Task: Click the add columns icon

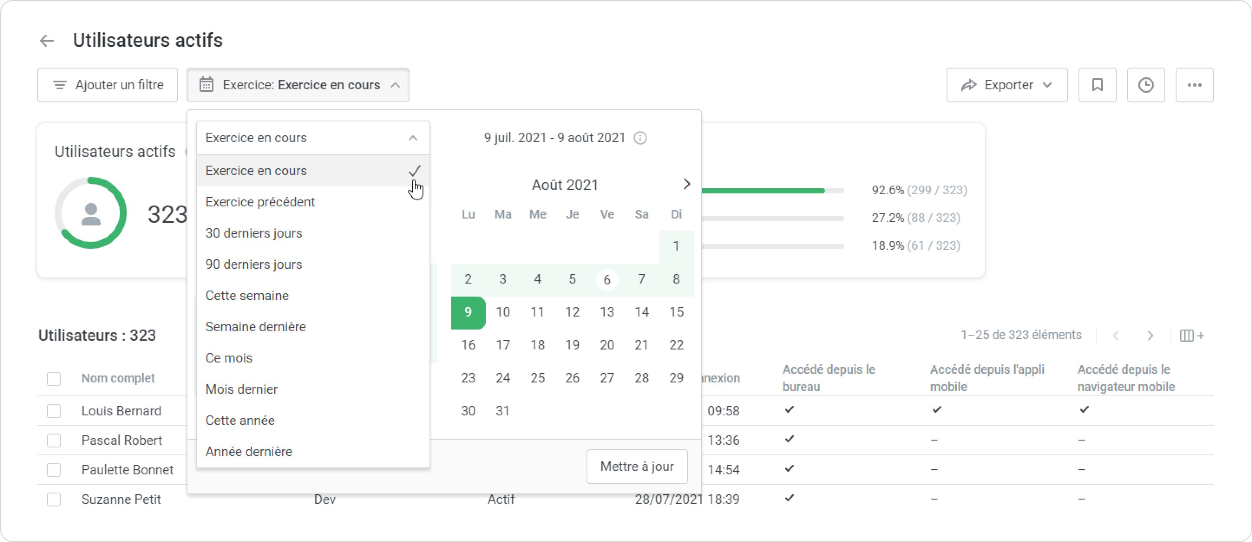Action: click(1191, 335)
